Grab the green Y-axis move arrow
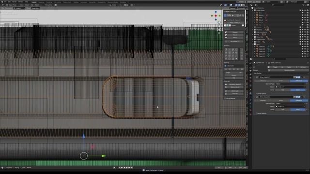The width and height of the screenshot is (310, 174). pos(104,156)
